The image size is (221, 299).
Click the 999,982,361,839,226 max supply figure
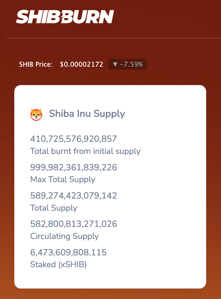(73, 167)
